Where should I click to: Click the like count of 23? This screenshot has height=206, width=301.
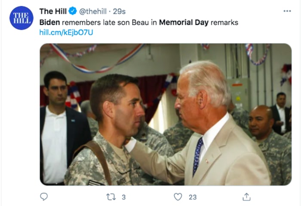pyautogui.click(x=192, y=197)
